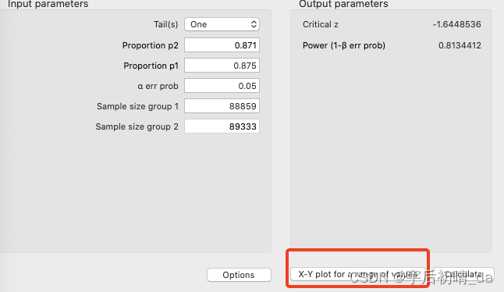Image resolution: width=504 pixels, height=292 pixels.
Task: Select the α err prob value field
Action: pyautogui.click(x=222, y=86)
